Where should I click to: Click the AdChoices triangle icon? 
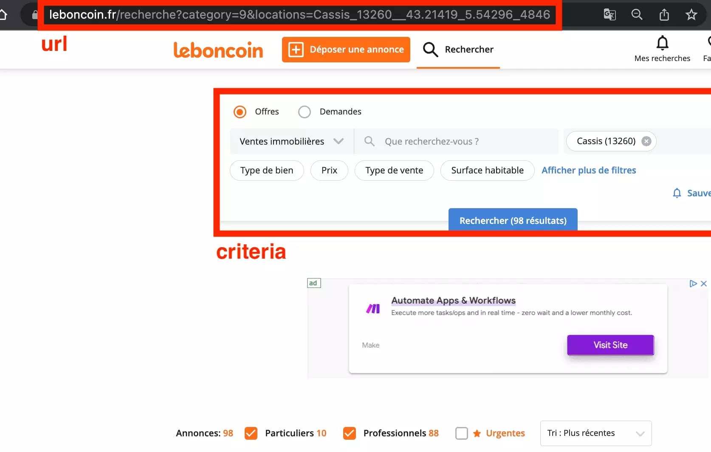coord(693,283)
